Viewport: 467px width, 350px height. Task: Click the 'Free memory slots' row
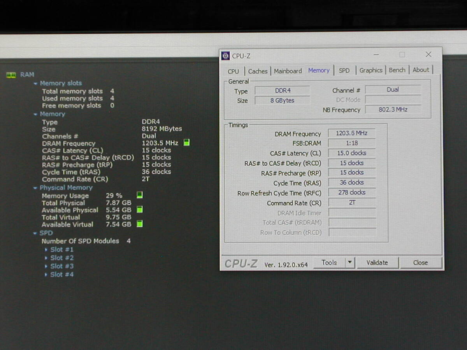pos(78,106)
